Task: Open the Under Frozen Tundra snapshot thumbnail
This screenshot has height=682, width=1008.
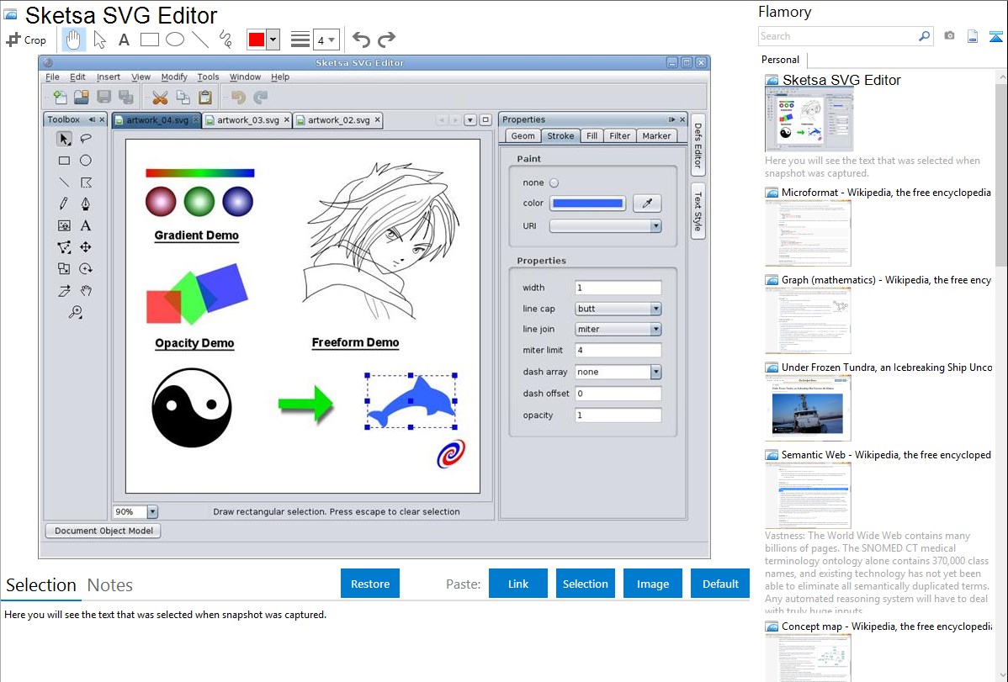Action: point(808,408)
